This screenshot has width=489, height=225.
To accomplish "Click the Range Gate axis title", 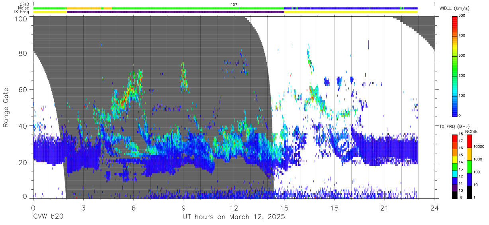I will (6, 108).
